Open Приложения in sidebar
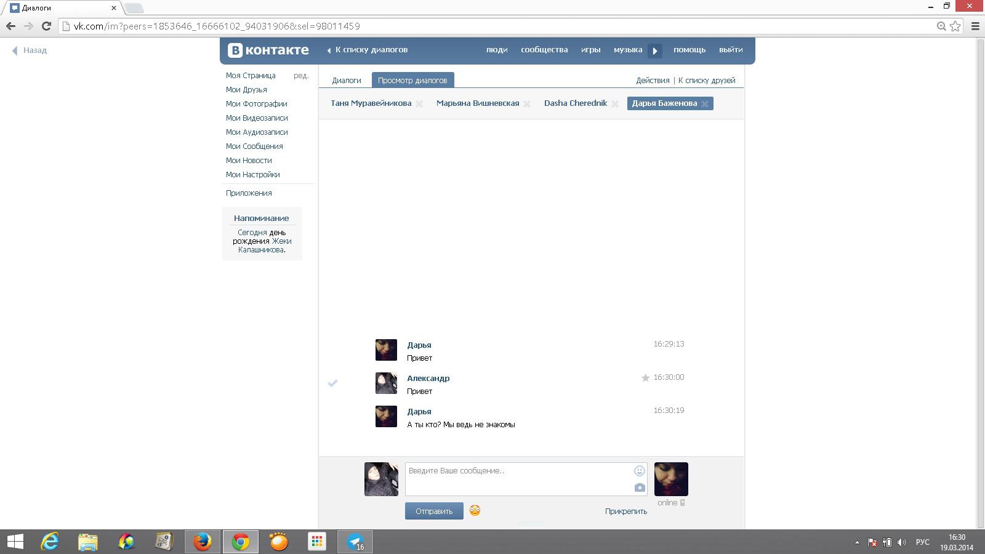985x554 pixels. pyautogui.click(x=249, y=193)
